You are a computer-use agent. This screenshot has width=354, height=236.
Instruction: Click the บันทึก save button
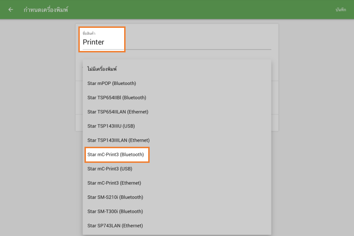point(341,9)
